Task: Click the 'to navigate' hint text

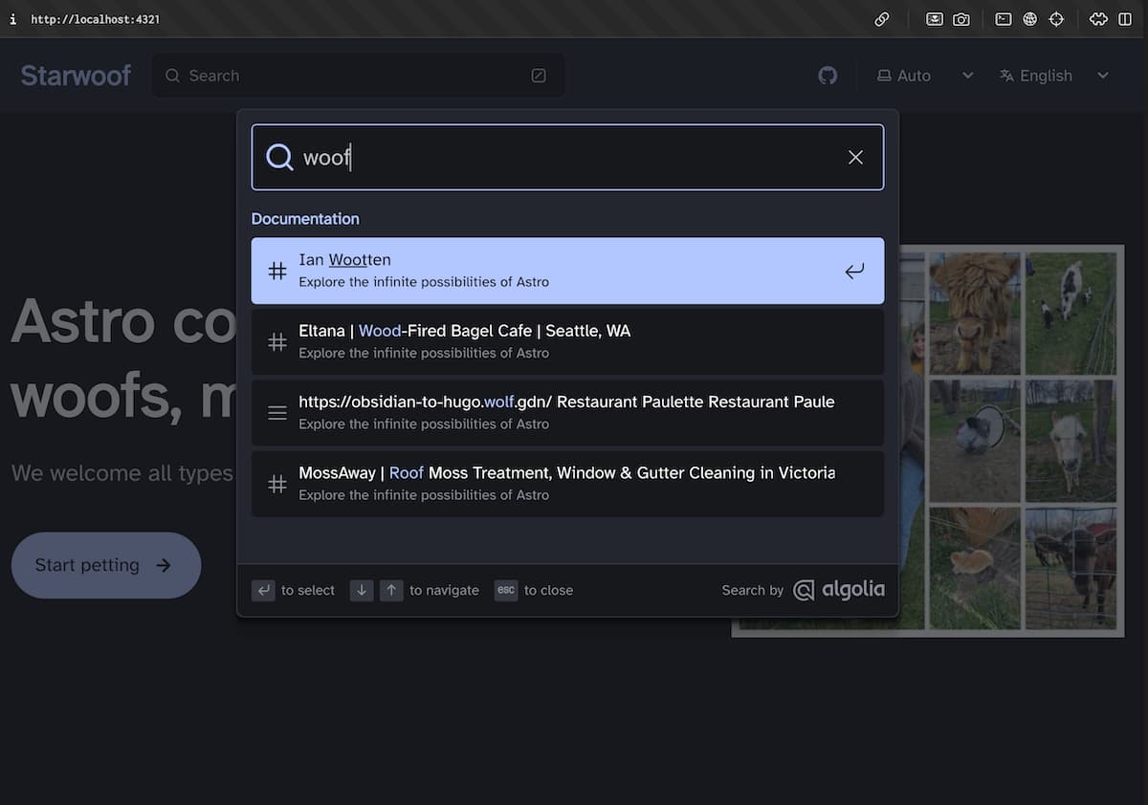Action: click(444, 590)
